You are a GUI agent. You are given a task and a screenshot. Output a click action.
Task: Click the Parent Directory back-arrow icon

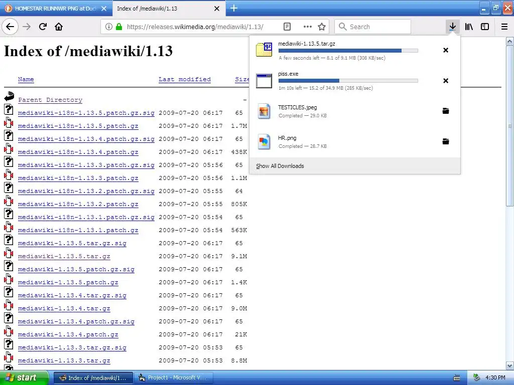[9, 96]
